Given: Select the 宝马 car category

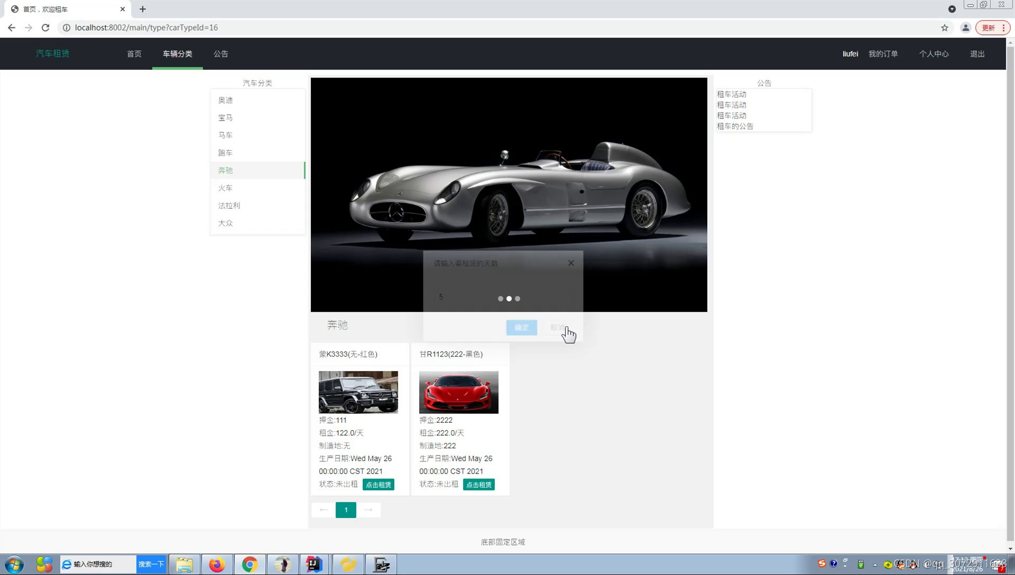Looking at the screenshot, I should point(258,117).
